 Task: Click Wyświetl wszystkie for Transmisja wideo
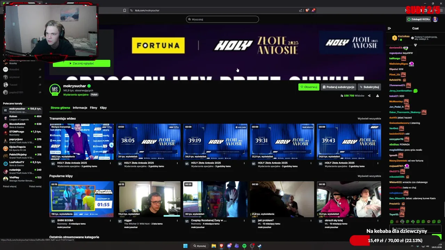(x=369, y=119)
